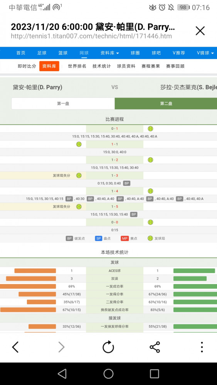
Task: Select the 第二盘 set tab
Action: point(166,104)
